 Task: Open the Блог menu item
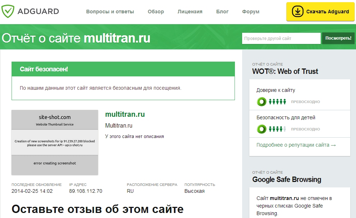[x=222, y=12]
